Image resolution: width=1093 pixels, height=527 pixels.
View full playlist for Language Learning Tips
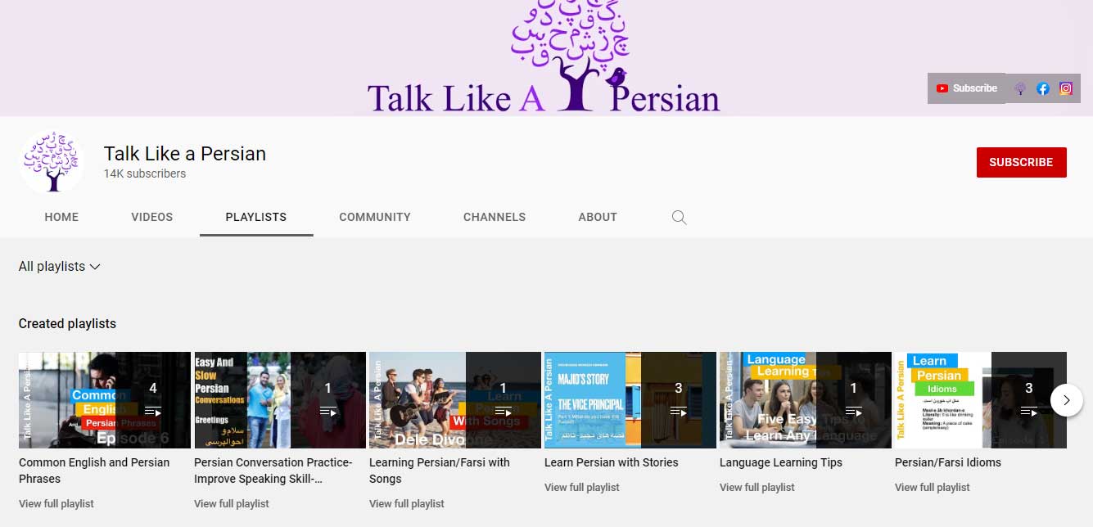tap(757, 487)
